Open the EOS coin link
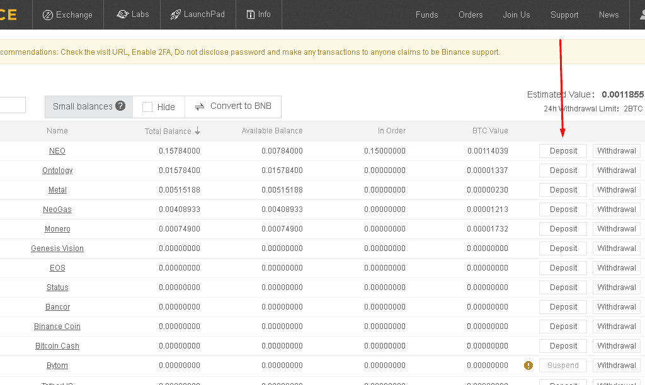This screenshot has width=645, height=385. (x=57, y=268)
